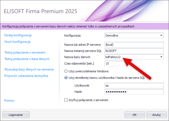The image size is (169, 121).
Task: Select SQL username and password radio option
Action: [66, 78]
